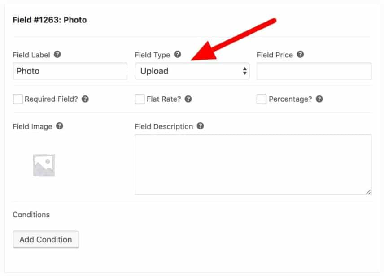Click the Field Type help icon
Image resolution: width=384 pixels, height=276 pixels.
177,55
